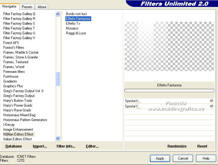
Task: Click the Sposta-X value 41
Action: pos(211,101)
